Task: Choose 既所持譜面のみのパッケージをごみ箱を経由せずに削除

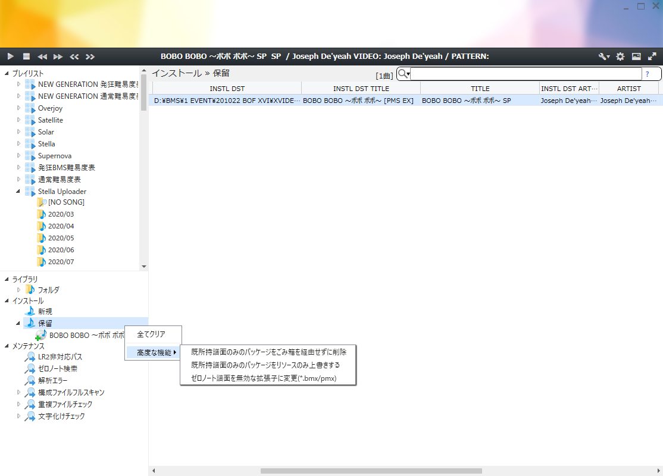Action: [x=268, y=352]
